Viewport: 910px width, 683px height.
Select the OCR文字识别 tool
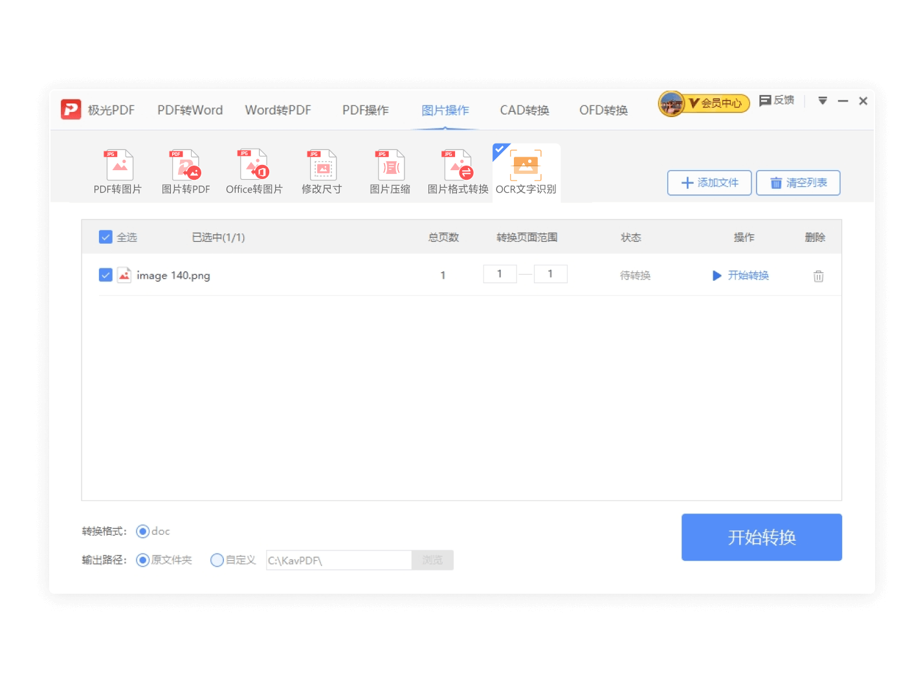[526, 171]
